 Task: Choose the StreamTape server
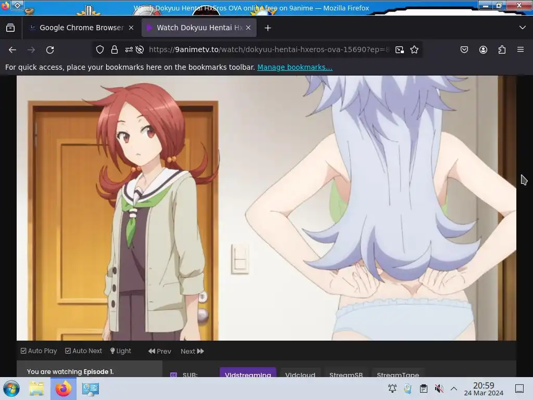coord(398,373)
